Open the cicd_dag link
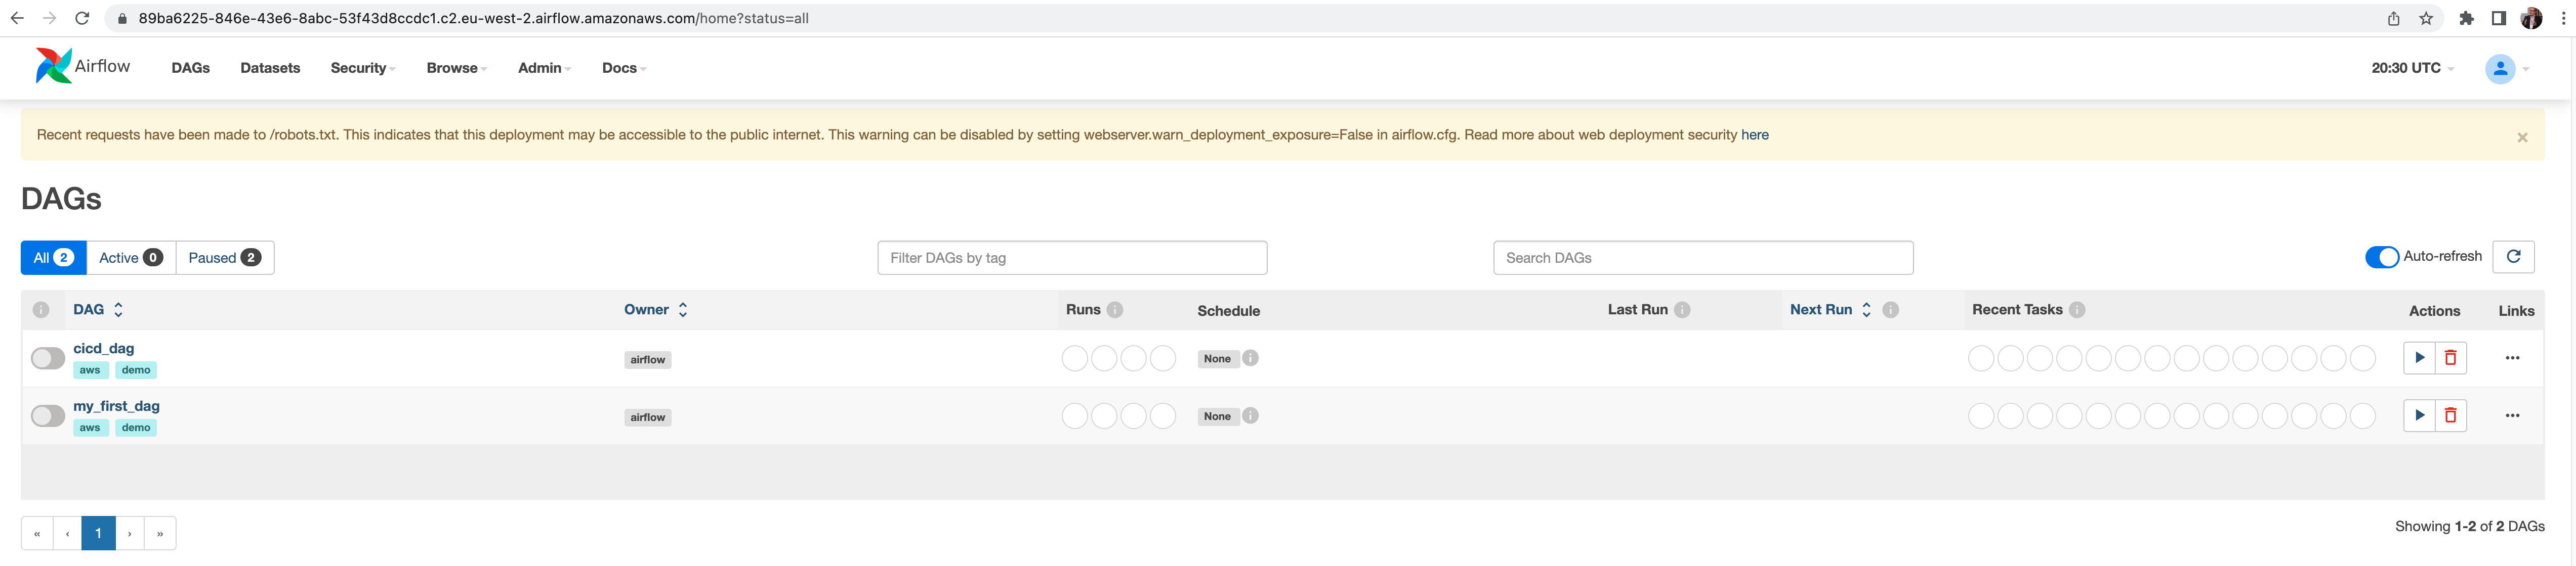2576x566 pixels. 103,347
